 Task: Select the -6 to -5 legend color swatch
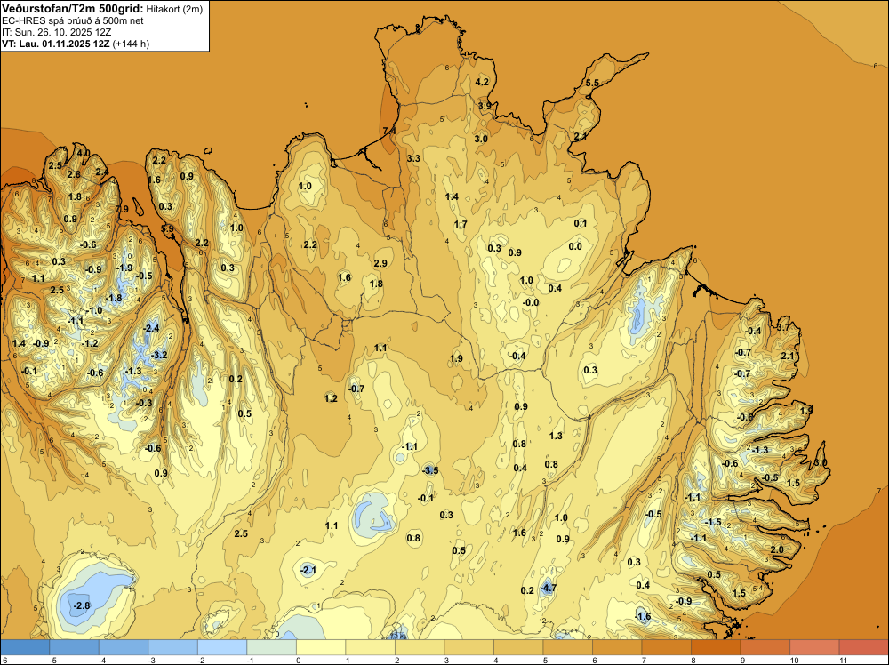[x=25, y=647]
